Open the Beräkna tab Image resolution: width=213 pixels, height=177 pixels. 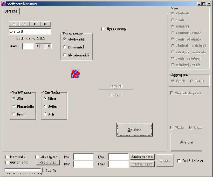tap(11, 11)
